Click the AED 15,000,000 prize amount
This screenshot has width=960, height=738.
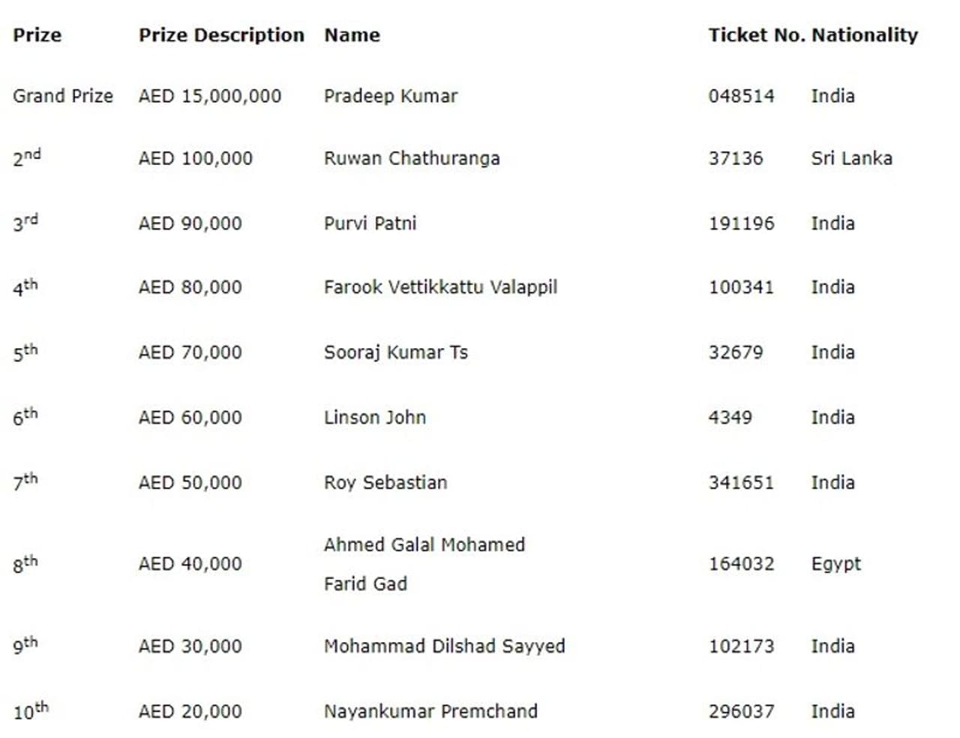pos(210,96)
